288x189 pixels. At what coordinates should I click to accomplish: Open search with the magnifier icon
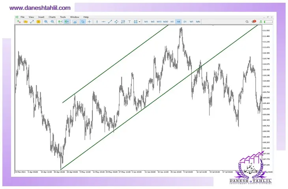[247, 22]
